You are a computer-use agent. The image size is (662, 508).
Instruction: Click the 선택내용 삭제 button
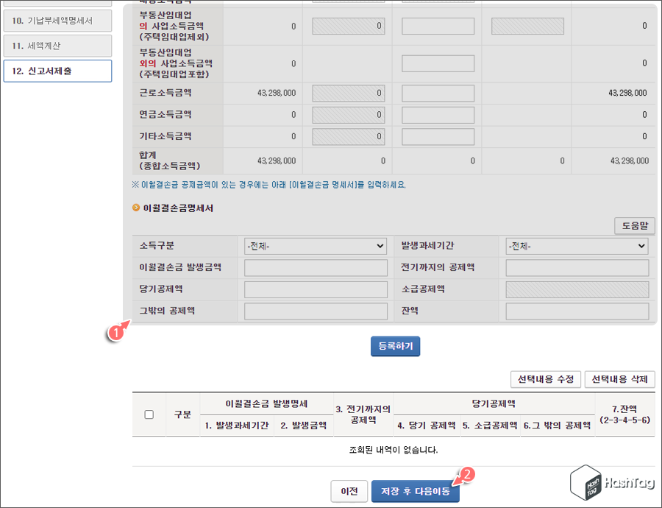[x=618, y=379]
